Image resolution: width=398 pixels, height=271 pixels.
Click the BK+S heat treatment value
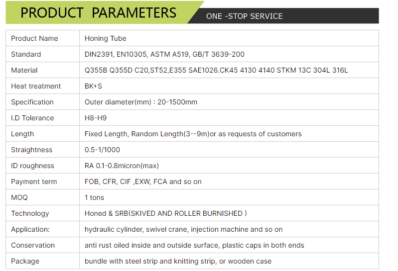(x=93, y=86)
